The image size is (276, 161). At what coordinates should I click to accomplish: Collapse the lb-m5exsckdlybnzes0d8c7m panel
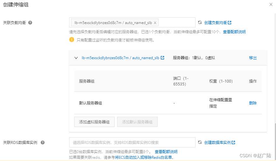[76, 58]
